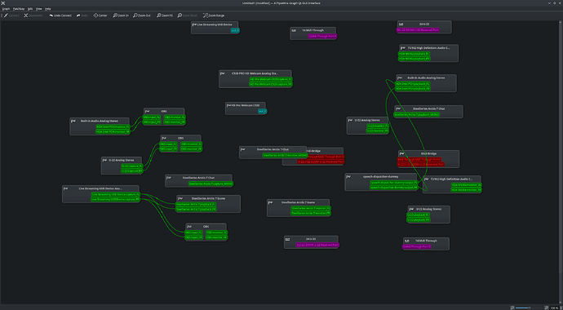This screenshot has width=563, height=310.
Task: Choose the Zoom Range tool
Action: pos(214,15)
